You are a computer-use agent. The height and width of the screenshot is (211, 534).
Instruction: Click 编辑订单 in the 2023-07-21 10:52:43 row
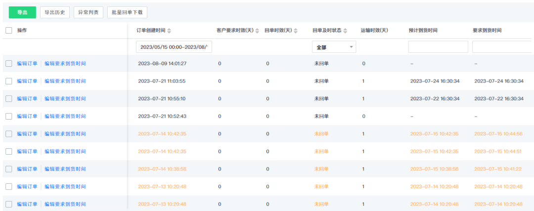tap(27, 117)
